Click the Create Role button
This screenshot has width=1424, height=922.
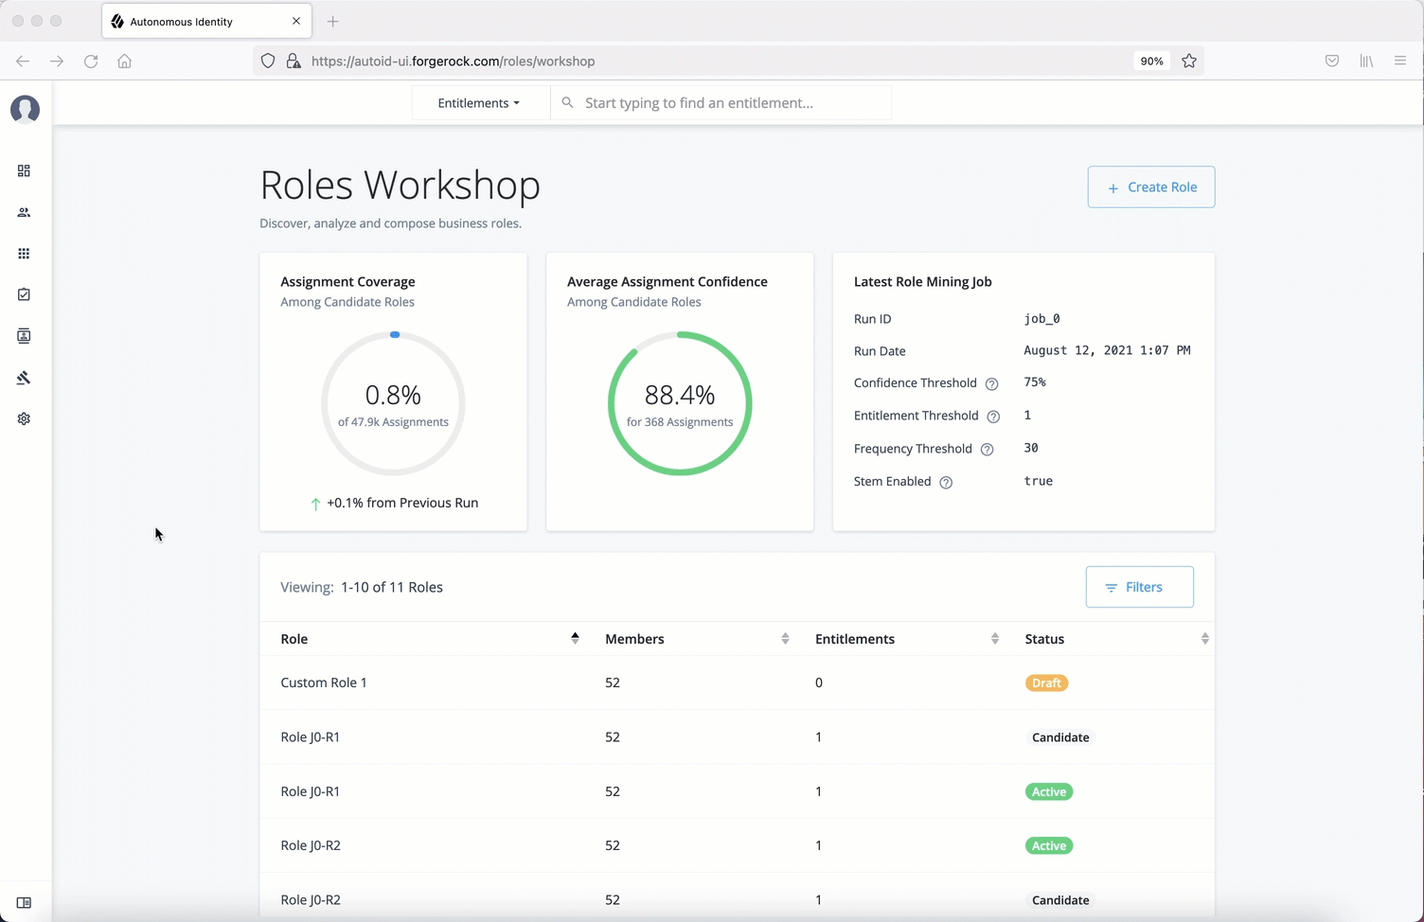(1150, 187)
